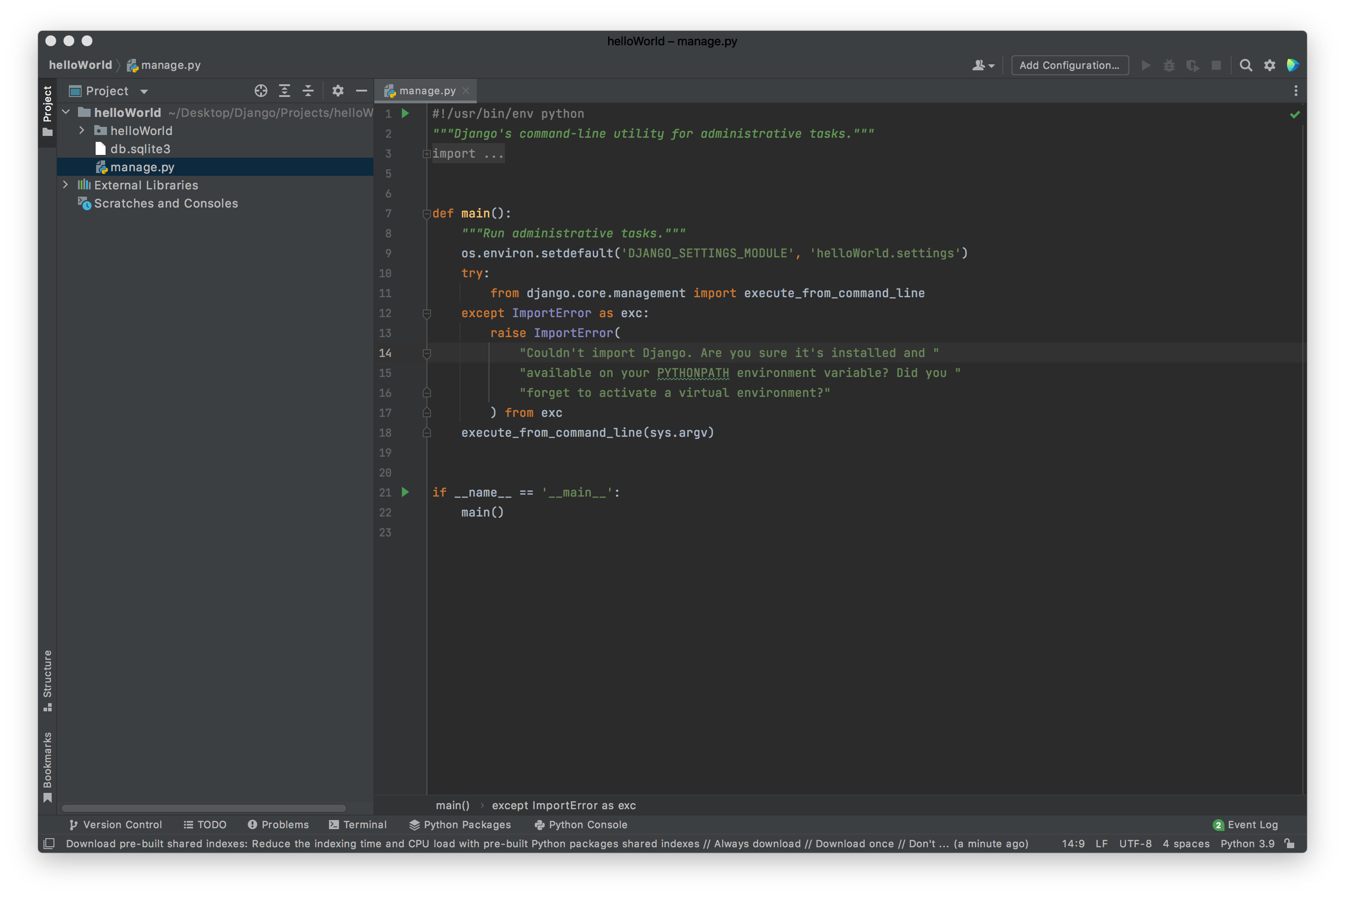Click the Collapse All icon in Project panel
The height and width of the screenshot is (898, 1345).
click(308, 91)
